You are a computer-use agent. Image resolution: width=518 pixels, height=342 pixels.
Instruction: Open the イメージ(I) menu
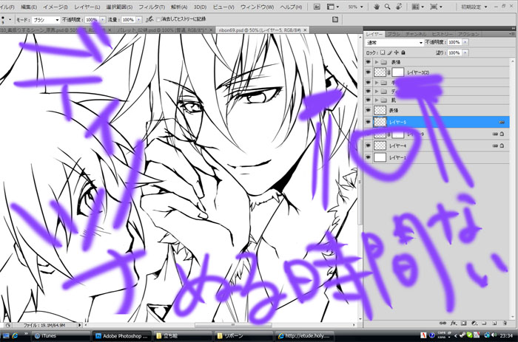point(55,7)
